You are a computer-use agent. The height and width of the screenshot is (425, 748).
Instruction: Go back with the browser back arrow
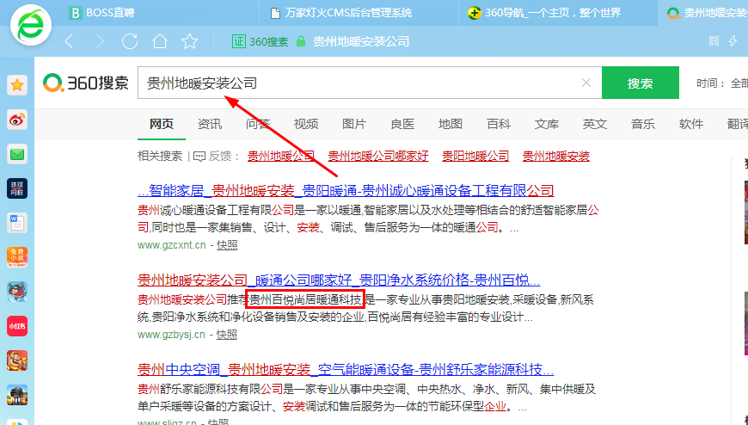click(x=70, y=41)
